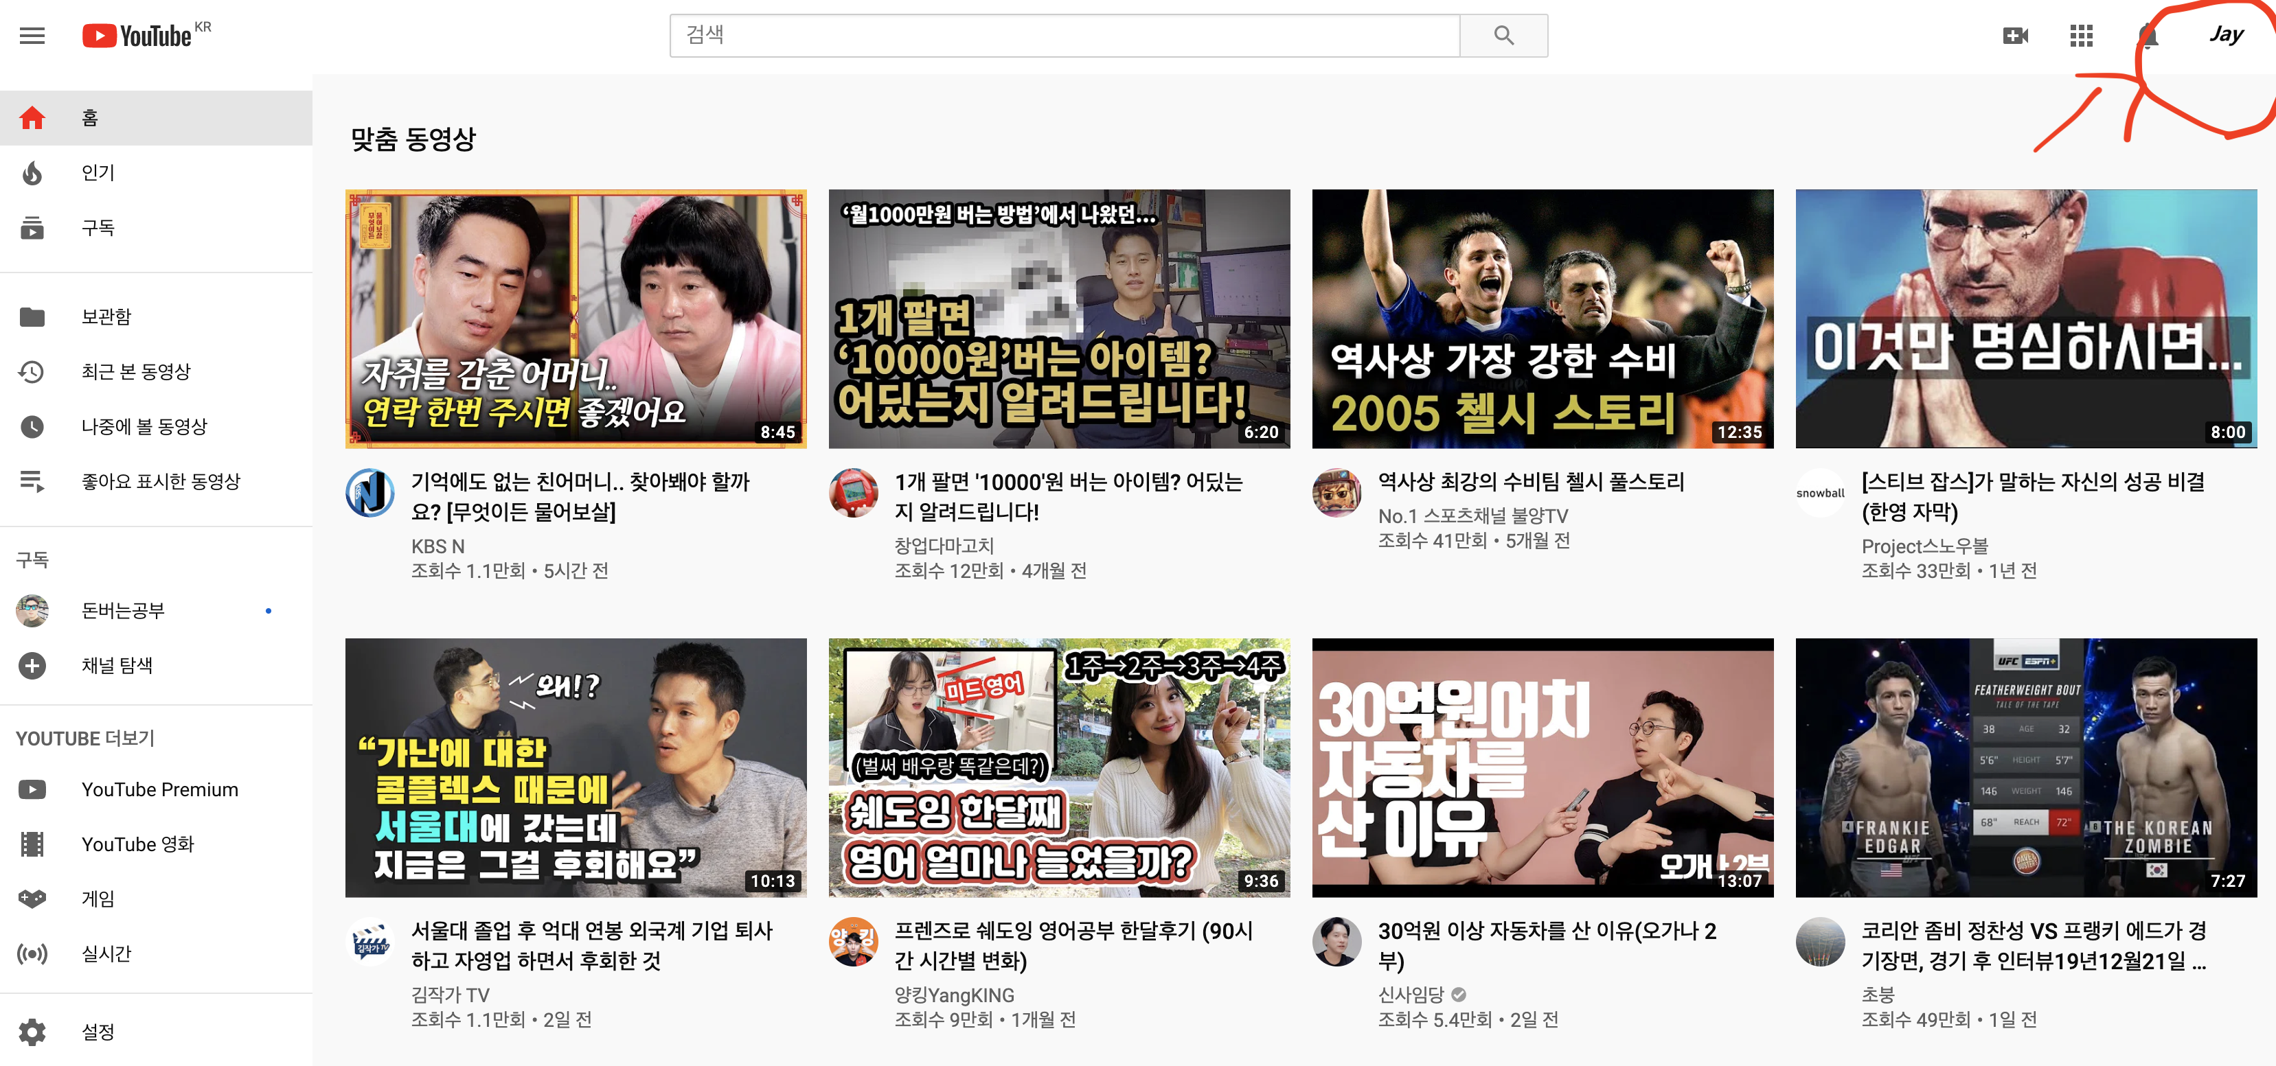Play the KBS N 무엇이든 물어보살 thumbnail
Image resolution: width=2276 pixels, height=1066 pixels.
point(576,318)
